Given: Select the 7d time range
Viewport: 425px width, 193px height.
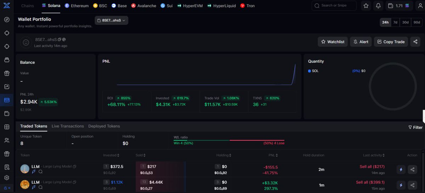Looking at the screenshot, I should click(x=395, y=22).
